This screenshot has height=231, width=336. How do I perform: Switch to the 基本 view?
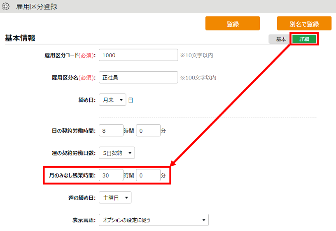(280, 39)
